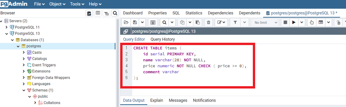
Task: Collapse the Databases (1) node
Action: click(x=13, y=40)
